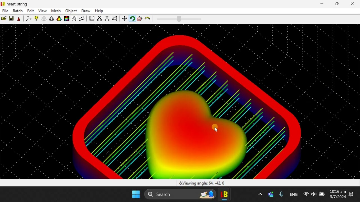The image size is (360, 202).
Task: Adjust the toolbar slider handle
Action: point(179,19)
